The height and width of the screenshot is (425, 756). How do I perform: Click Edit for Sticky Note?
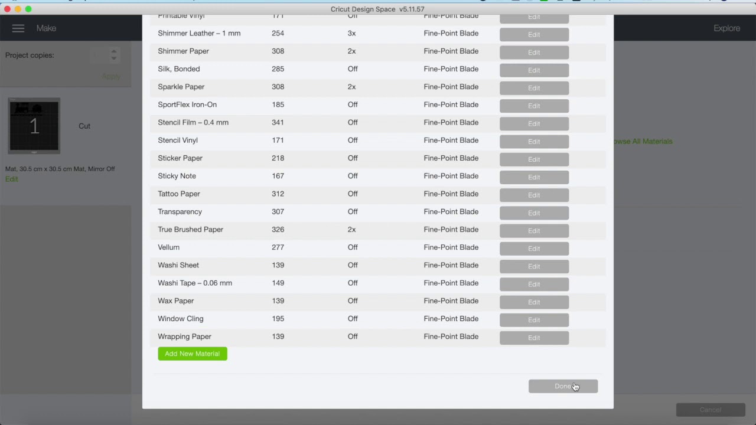(534, 176)
